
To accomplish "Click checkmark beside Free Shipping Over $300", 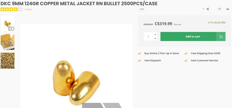I will [x=186, y=53].
